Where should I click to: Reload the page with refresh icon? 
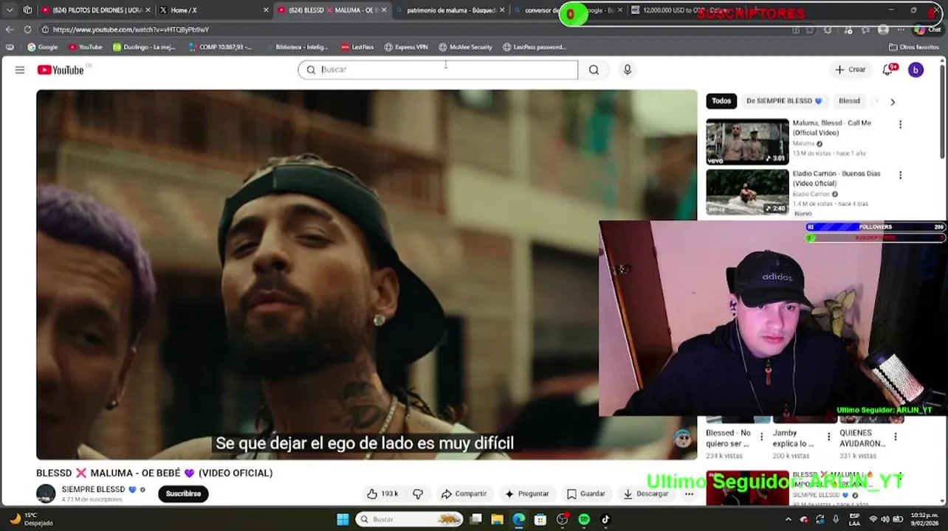point(28,29)
